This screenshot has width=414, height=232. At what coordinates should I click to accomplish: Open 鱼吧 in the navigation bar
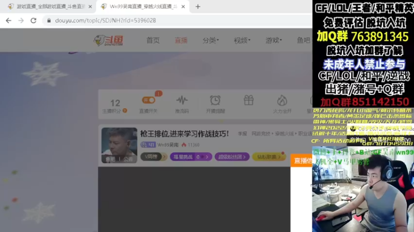click(304, 40)
